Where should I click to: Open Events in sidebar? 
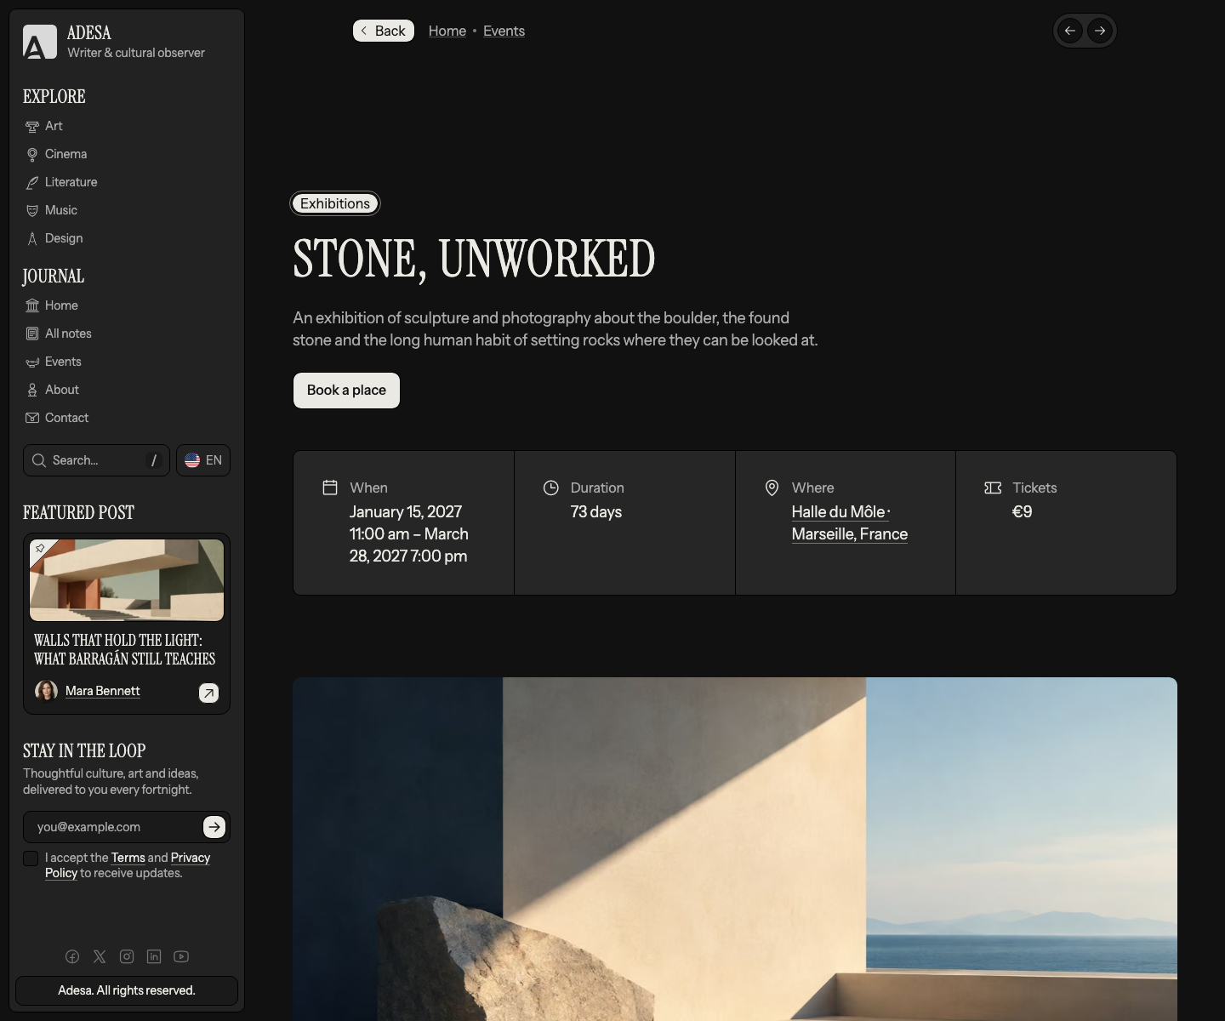54,362
